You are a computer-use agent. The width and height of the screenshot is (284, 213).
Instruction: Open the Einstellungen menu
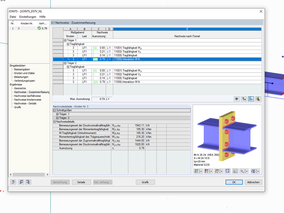point(28,17)
